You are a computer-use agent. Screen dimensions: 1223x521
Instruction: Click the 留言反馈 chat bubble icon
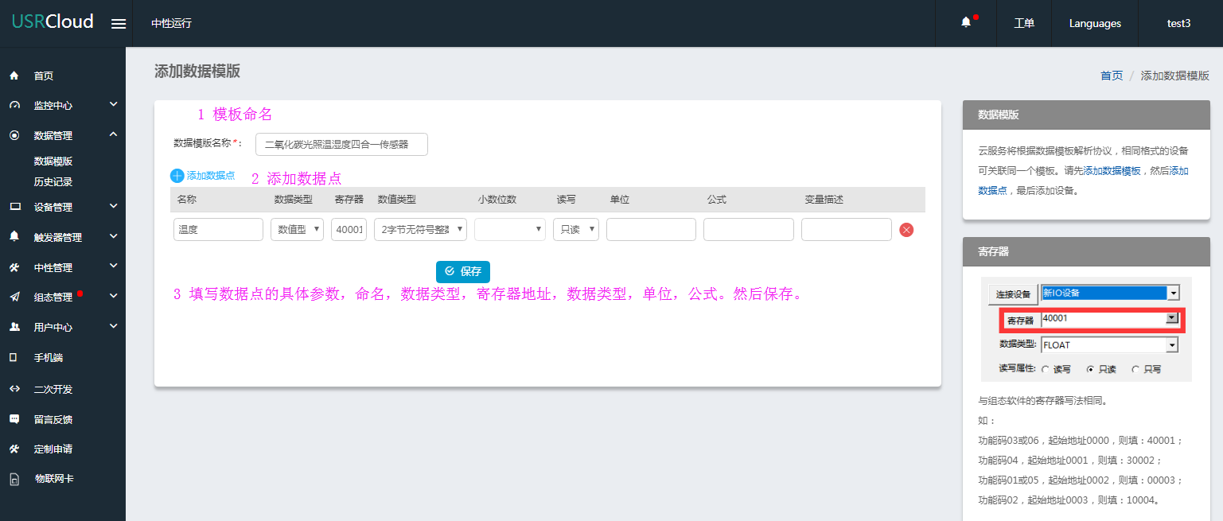(14, 419)
